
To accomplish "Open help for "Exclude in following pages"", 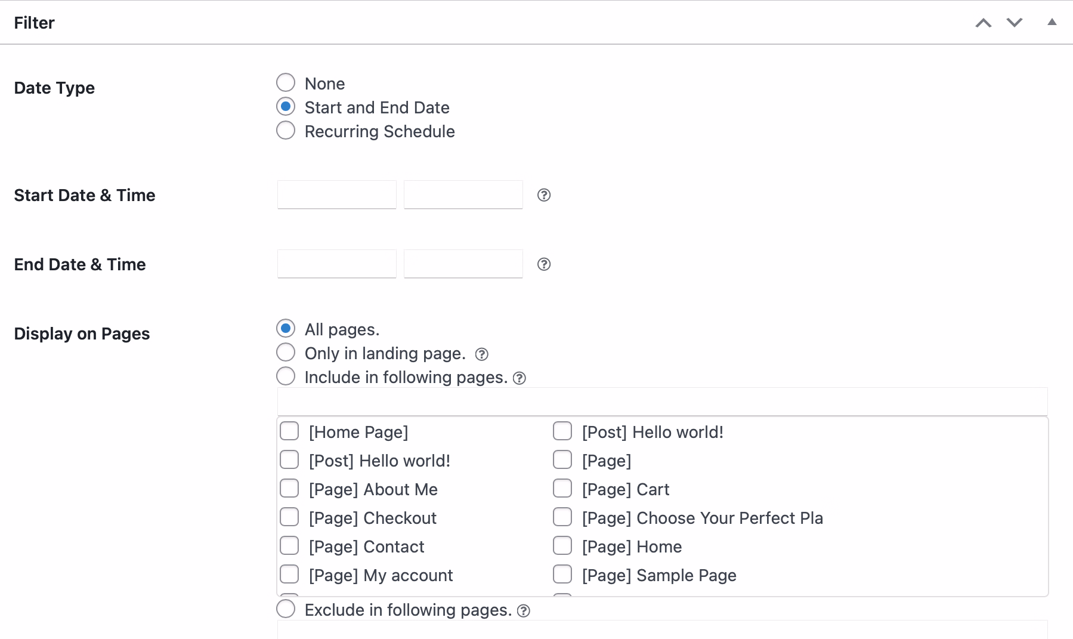I will (x=523, y=610).
